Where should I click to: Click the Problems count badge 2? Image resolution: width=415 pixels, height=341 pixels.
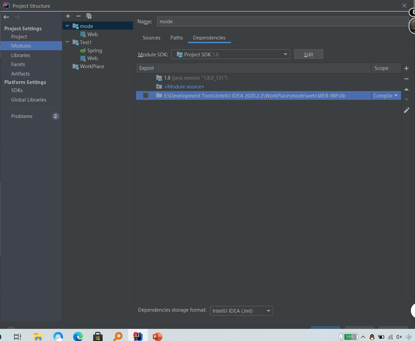pos(56,116)
